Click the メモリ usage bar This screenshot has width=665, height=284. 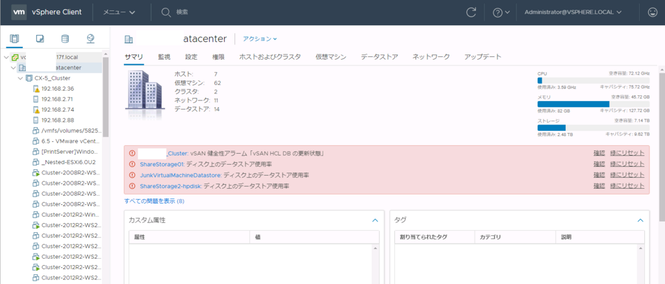click(x=594, y=104)
